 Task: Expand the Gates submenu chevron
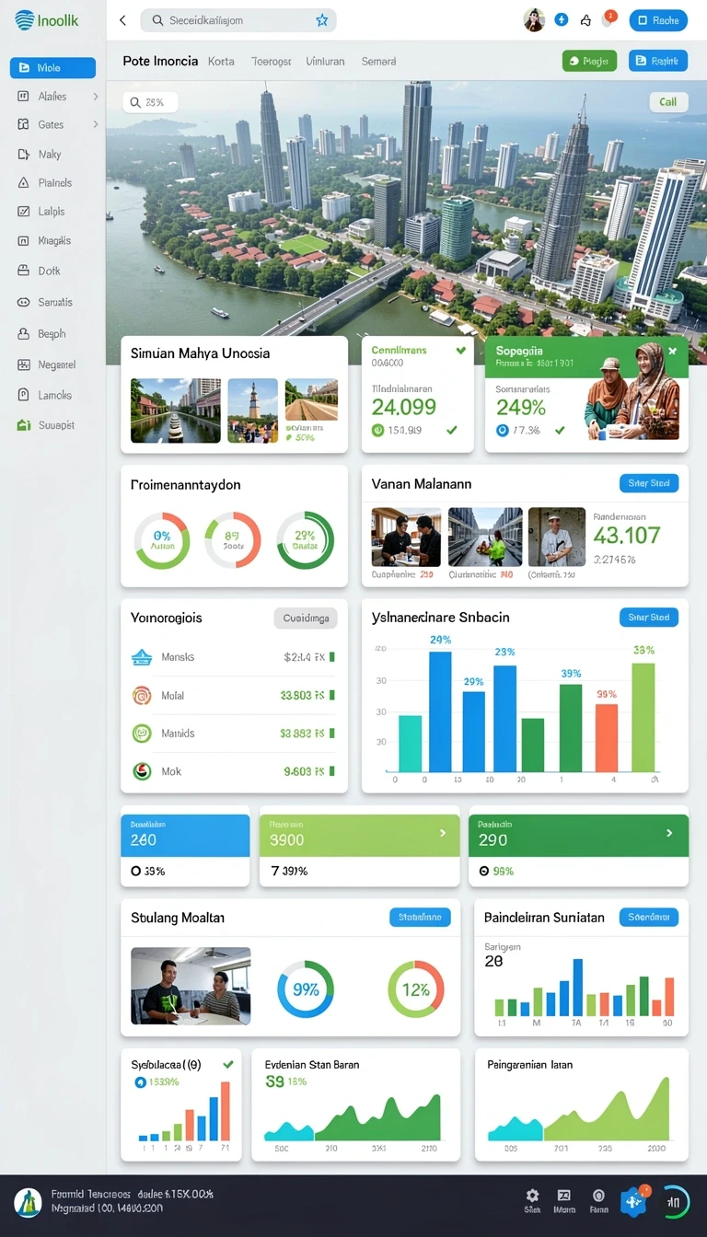pos(95,124)
